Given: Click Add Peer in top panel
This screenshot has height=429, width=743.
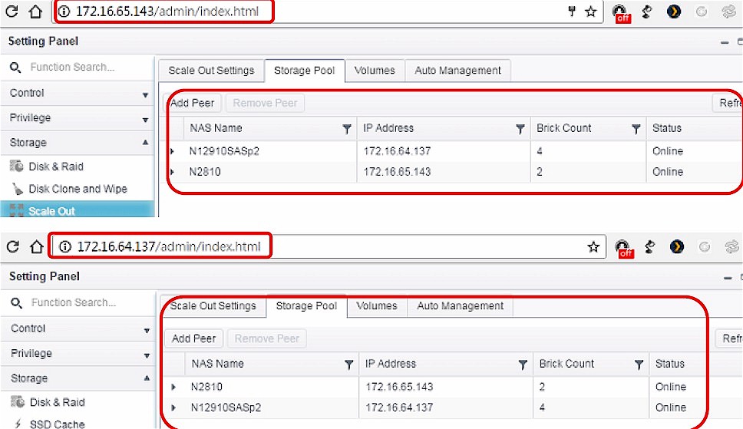Looking at the screenshot, I should [x=192, y=103].
